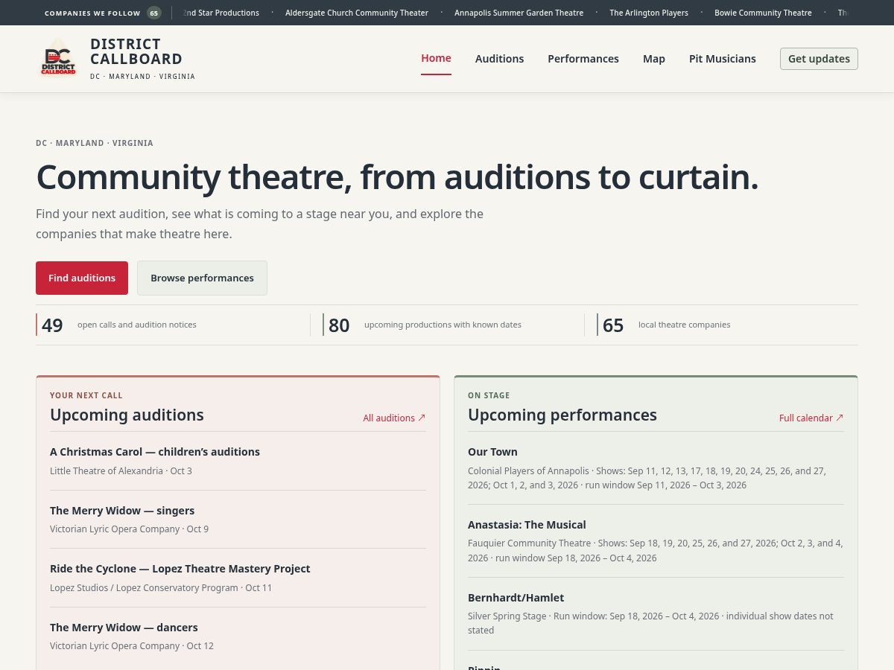
Task: Click the Get updates button
Action: 819,59
